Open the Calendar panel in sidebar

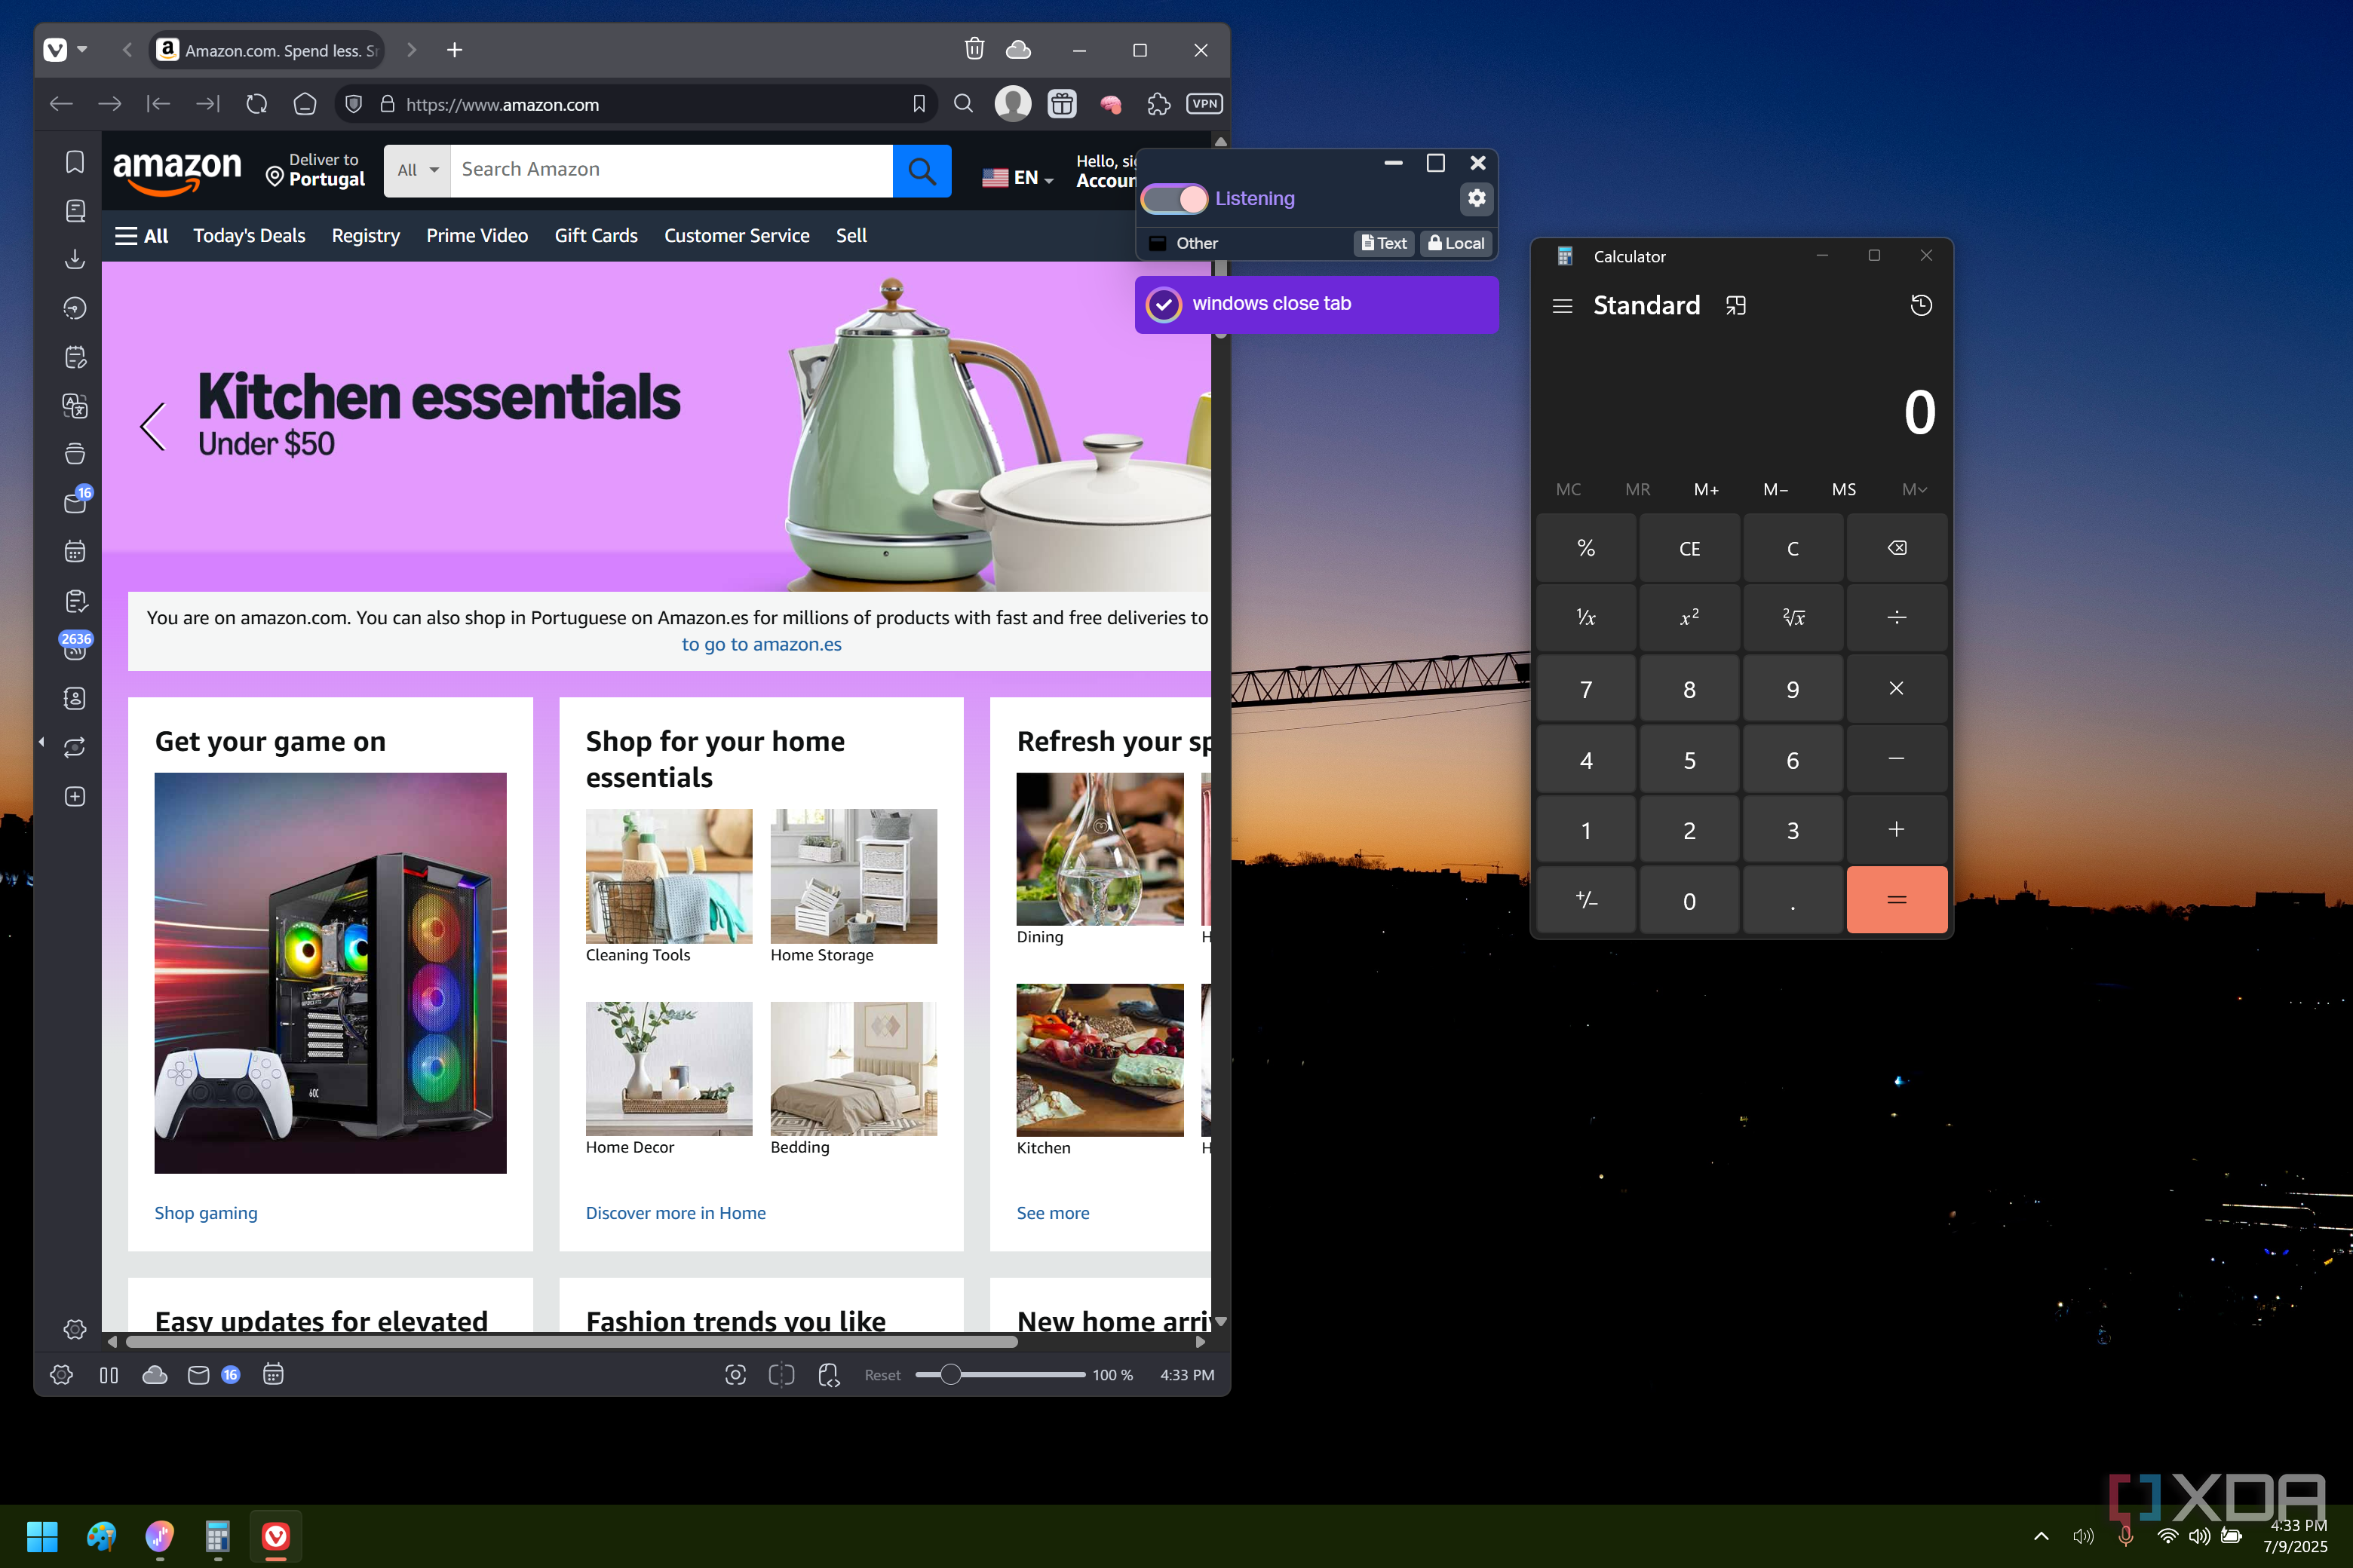pyautogui.click(x=75, y=551)
